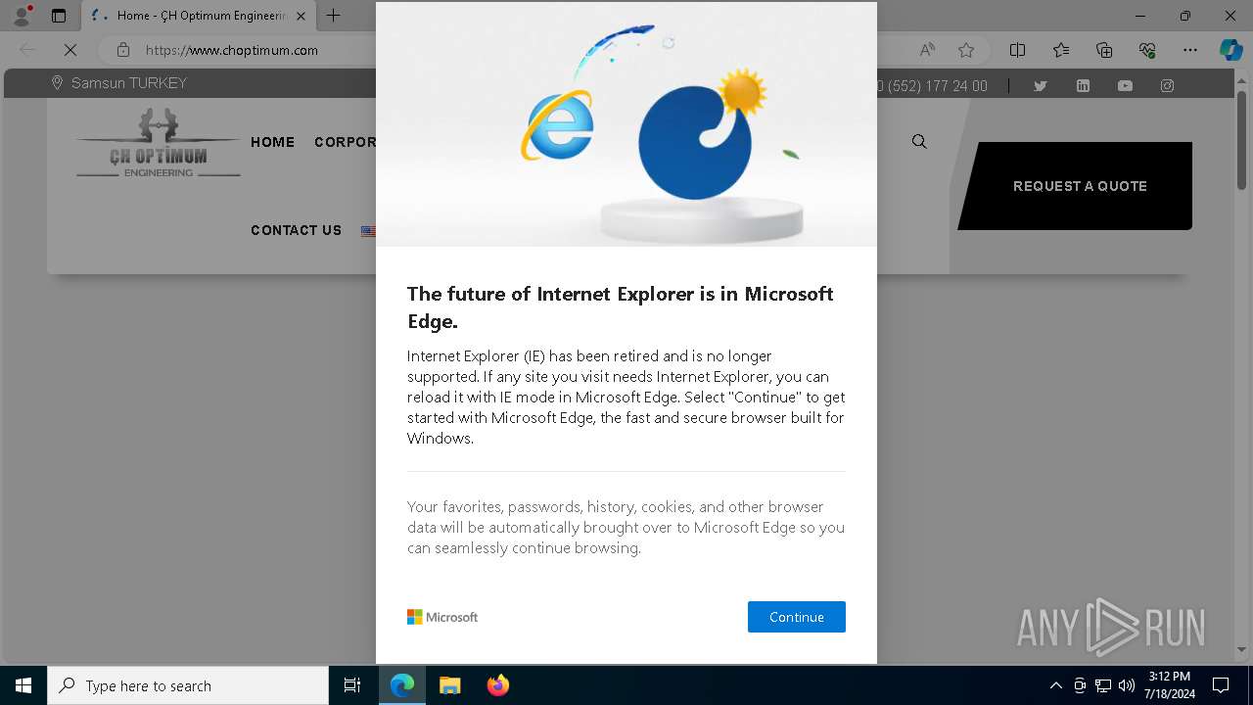Open the website Twitter icon
Image resolution: width=1253 pixels, height=705 pixels.
1041,86
